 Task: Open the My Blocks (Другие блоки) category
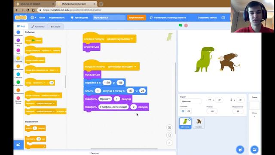[x=18, y=100]
